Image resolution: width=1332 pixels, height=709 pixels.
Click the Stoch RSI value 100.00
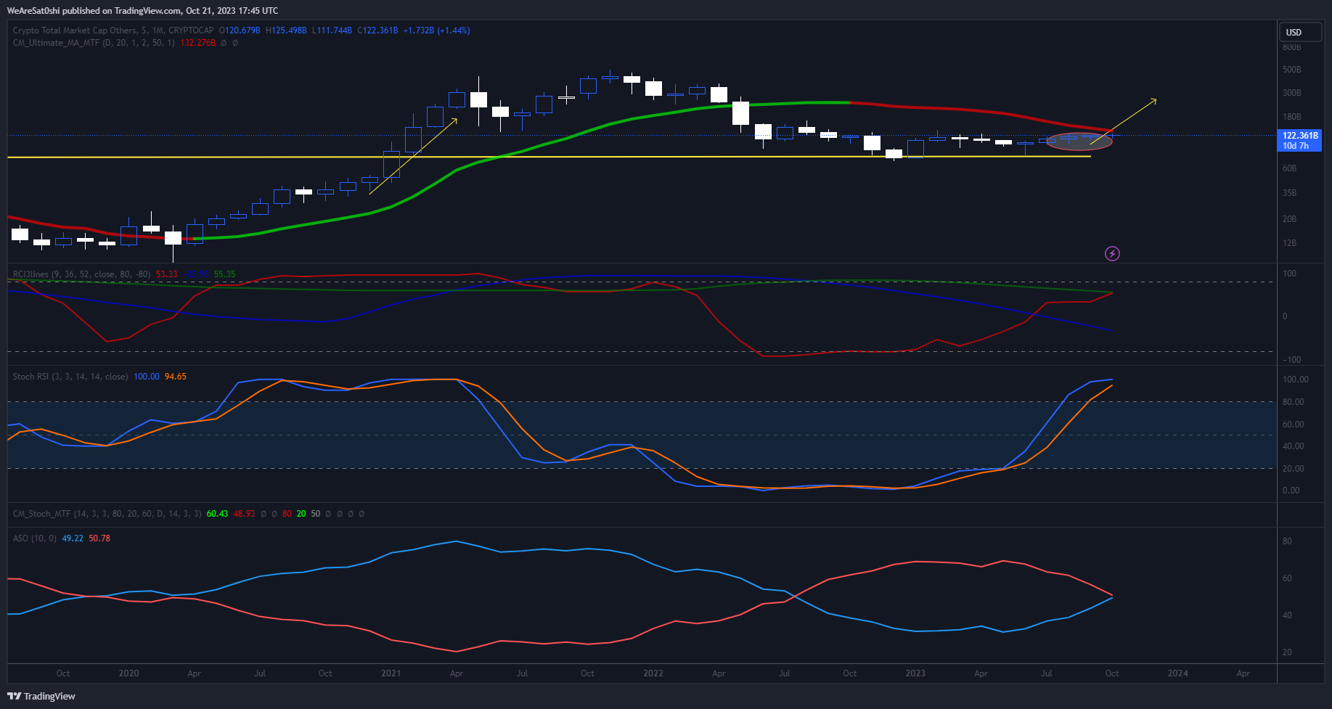click(147, 377)
